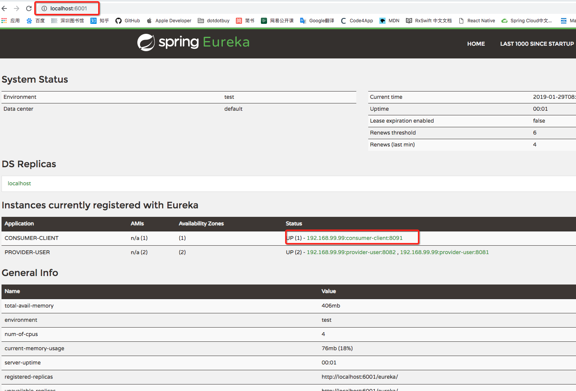
Task: Reload the page with refresh icon
Action: tap(29, 8)
